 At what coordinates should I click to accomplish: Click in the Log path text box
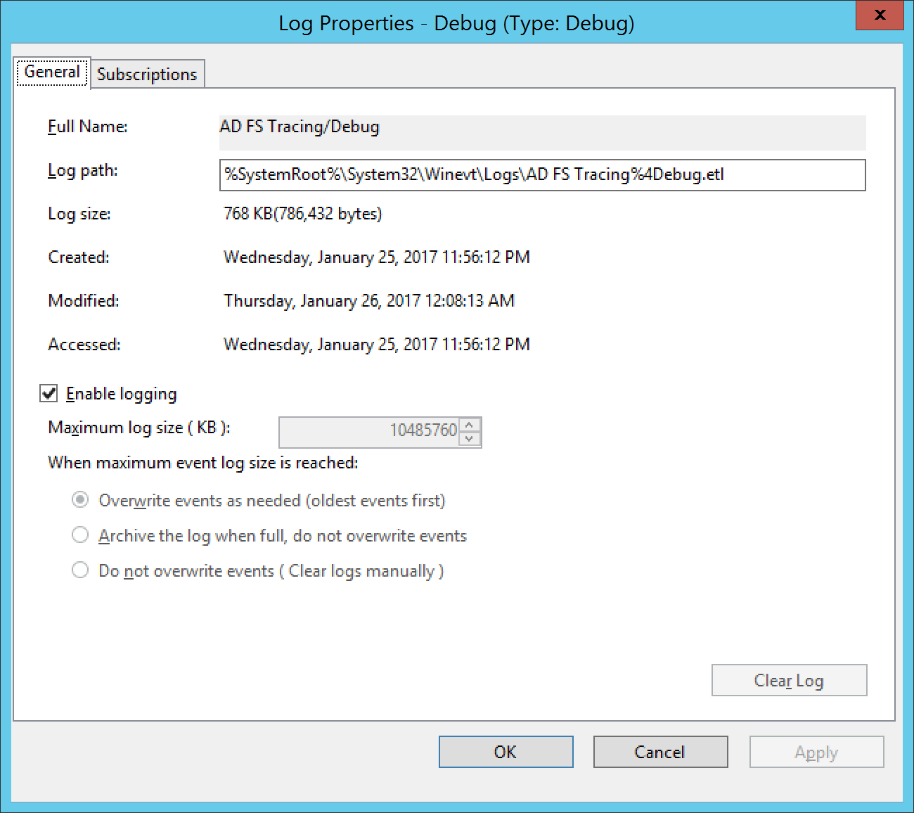pos(541,175)
